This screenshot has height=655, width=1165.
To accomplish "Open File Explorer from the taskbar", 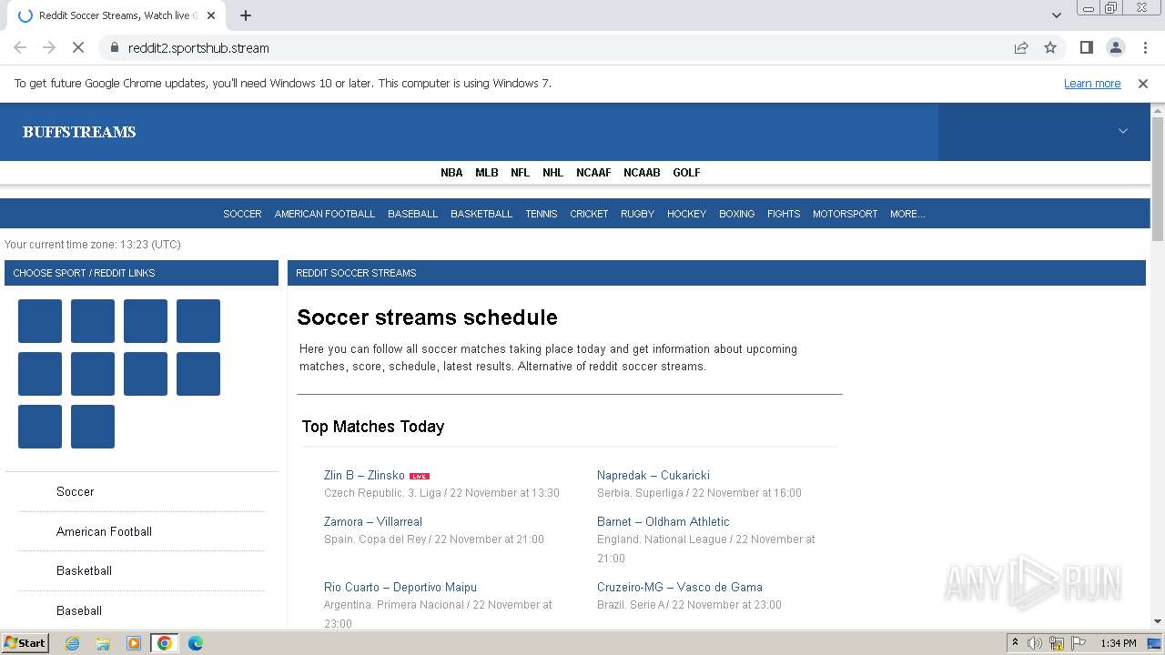I will 103,643.
